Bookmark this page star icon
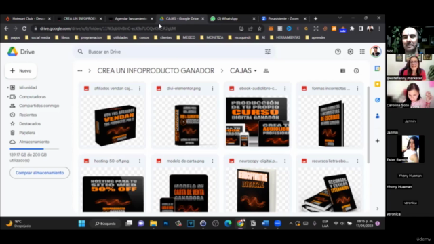The height and width of the screenshot is (244, 434). pyautogui.click(x=259, y=28)
